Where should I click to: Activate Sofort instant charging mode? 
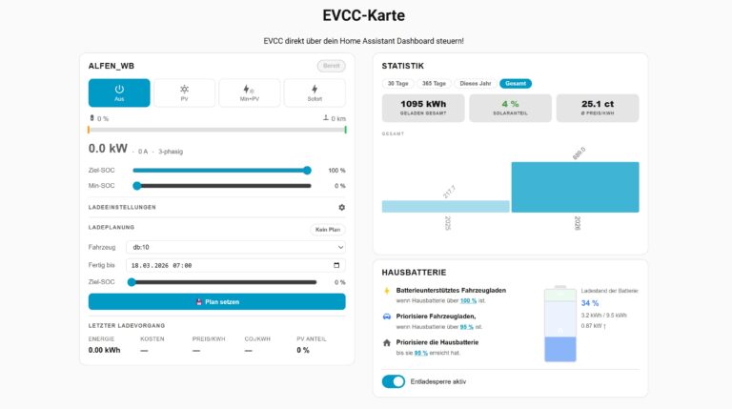click(315, 92)
